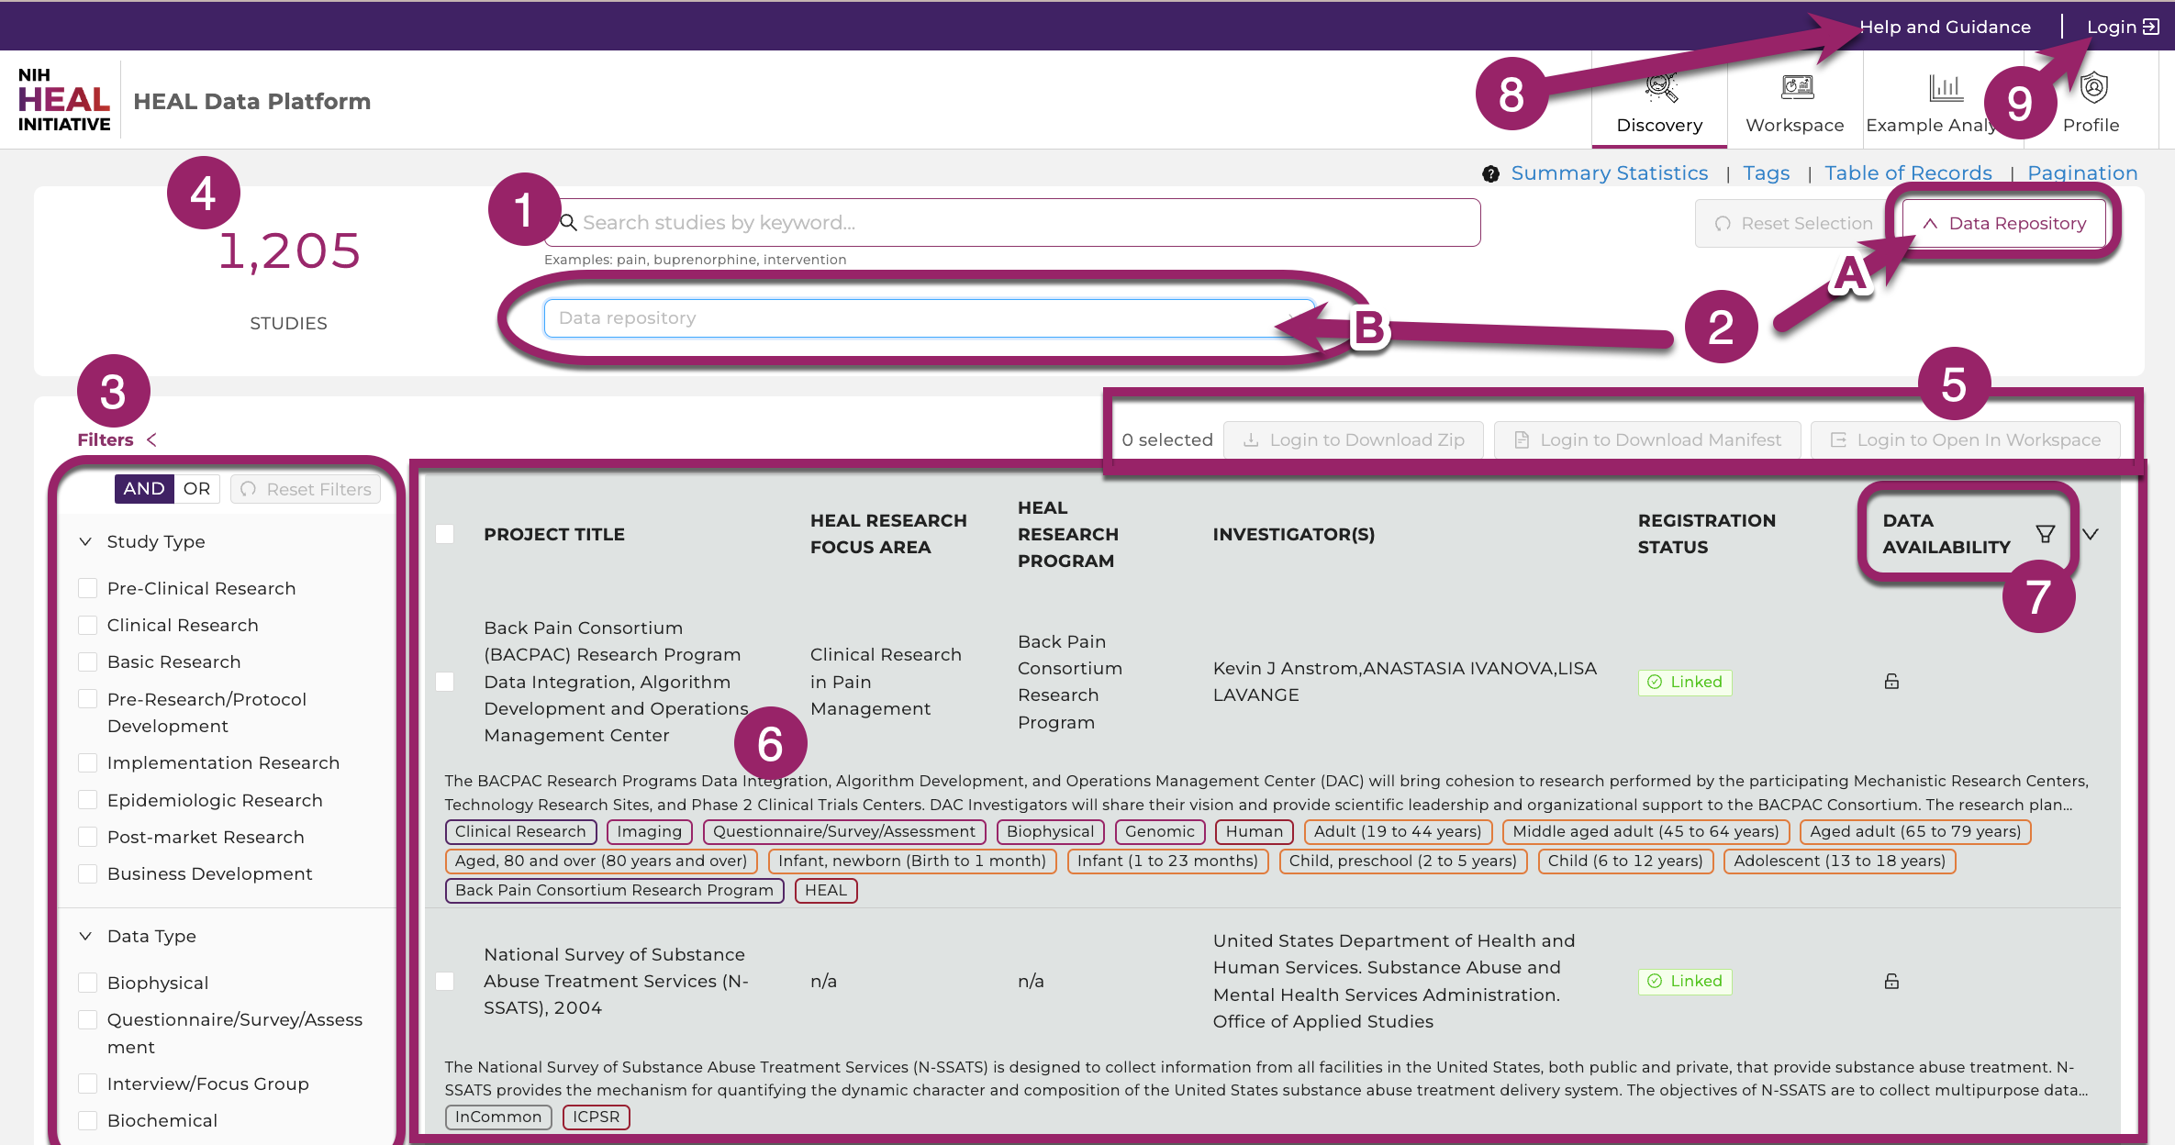The width and height of the screenshot is (2175, 1145).
Task: Click the Genomic tag
Action: (1159, 831)
